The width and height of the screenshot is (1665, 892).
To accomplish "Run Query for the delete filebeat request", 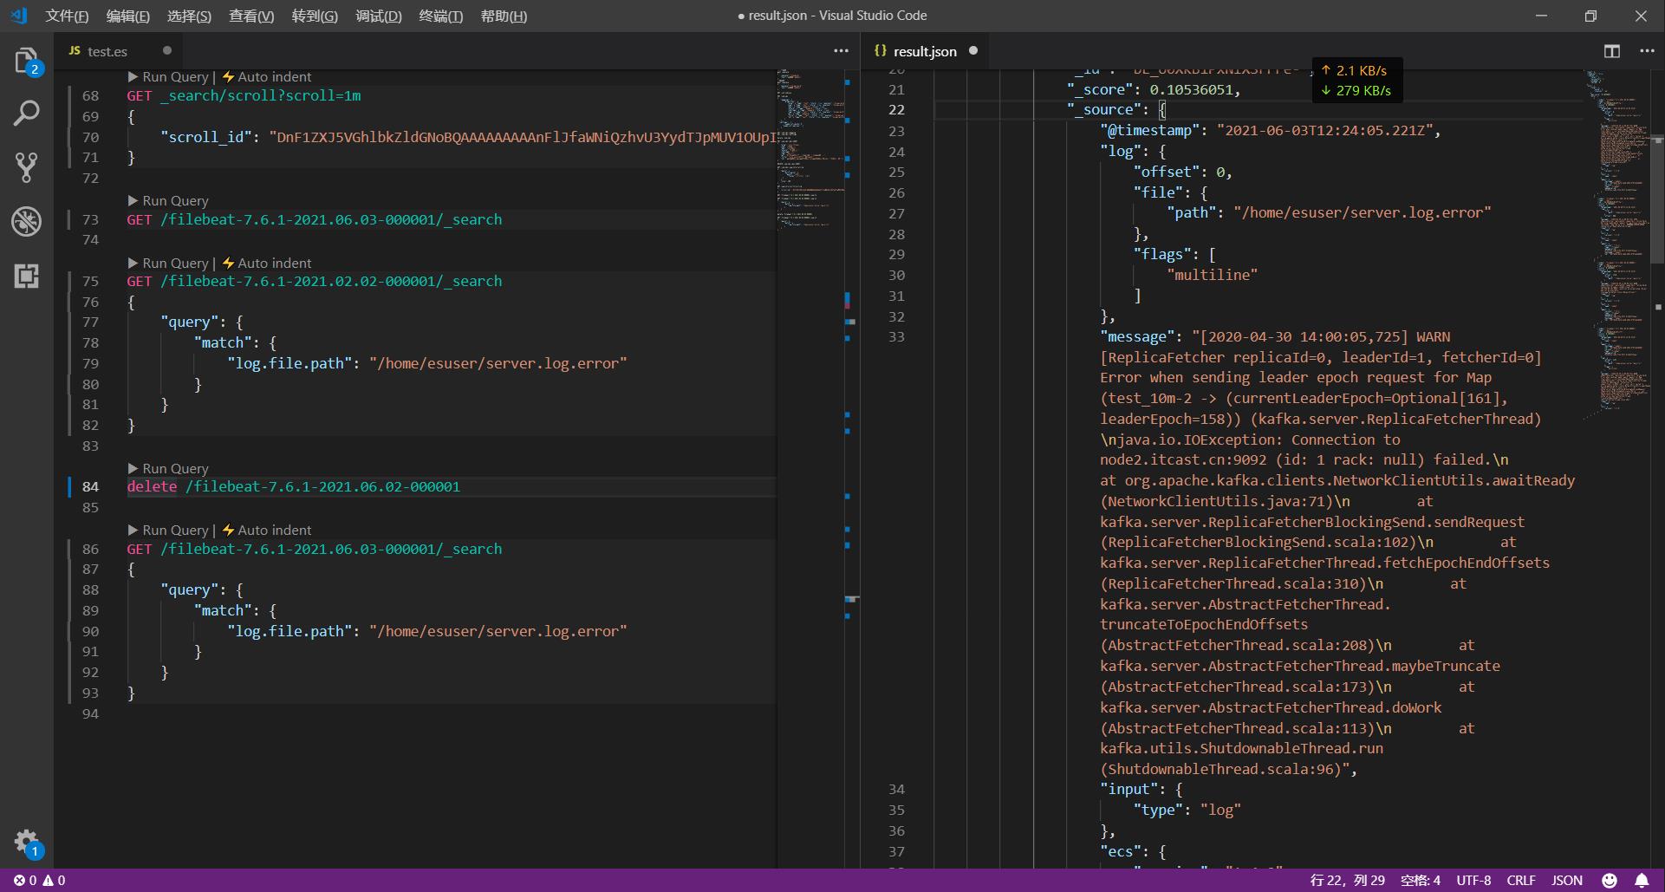I will (x=168, y=468).
